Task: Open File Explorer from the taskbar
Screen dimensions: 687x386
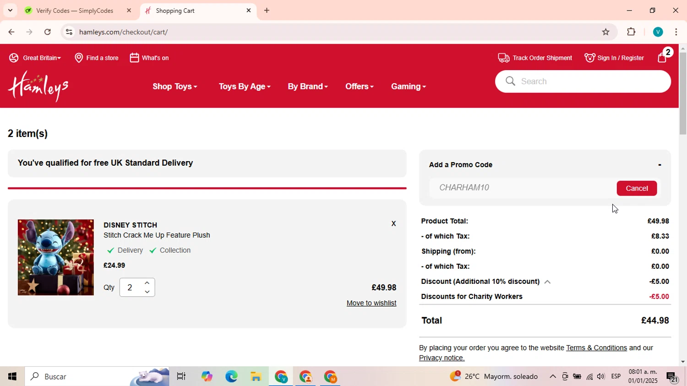Action: click(x=256, y=376)
